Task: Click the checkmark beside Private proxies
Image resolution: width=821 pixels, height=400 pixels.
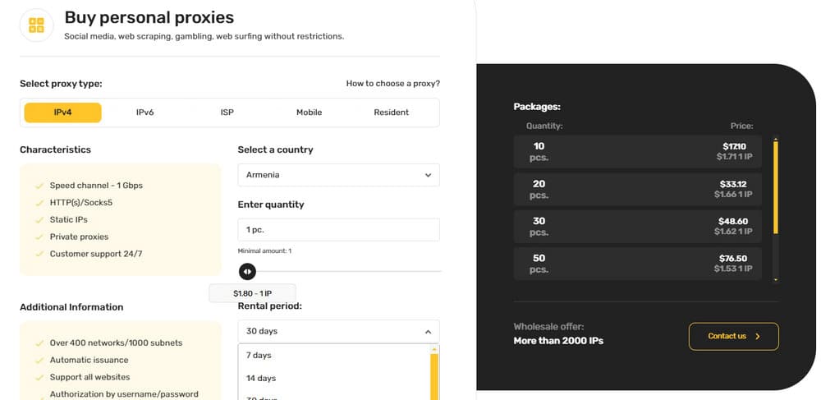Action: click(39, 237)
